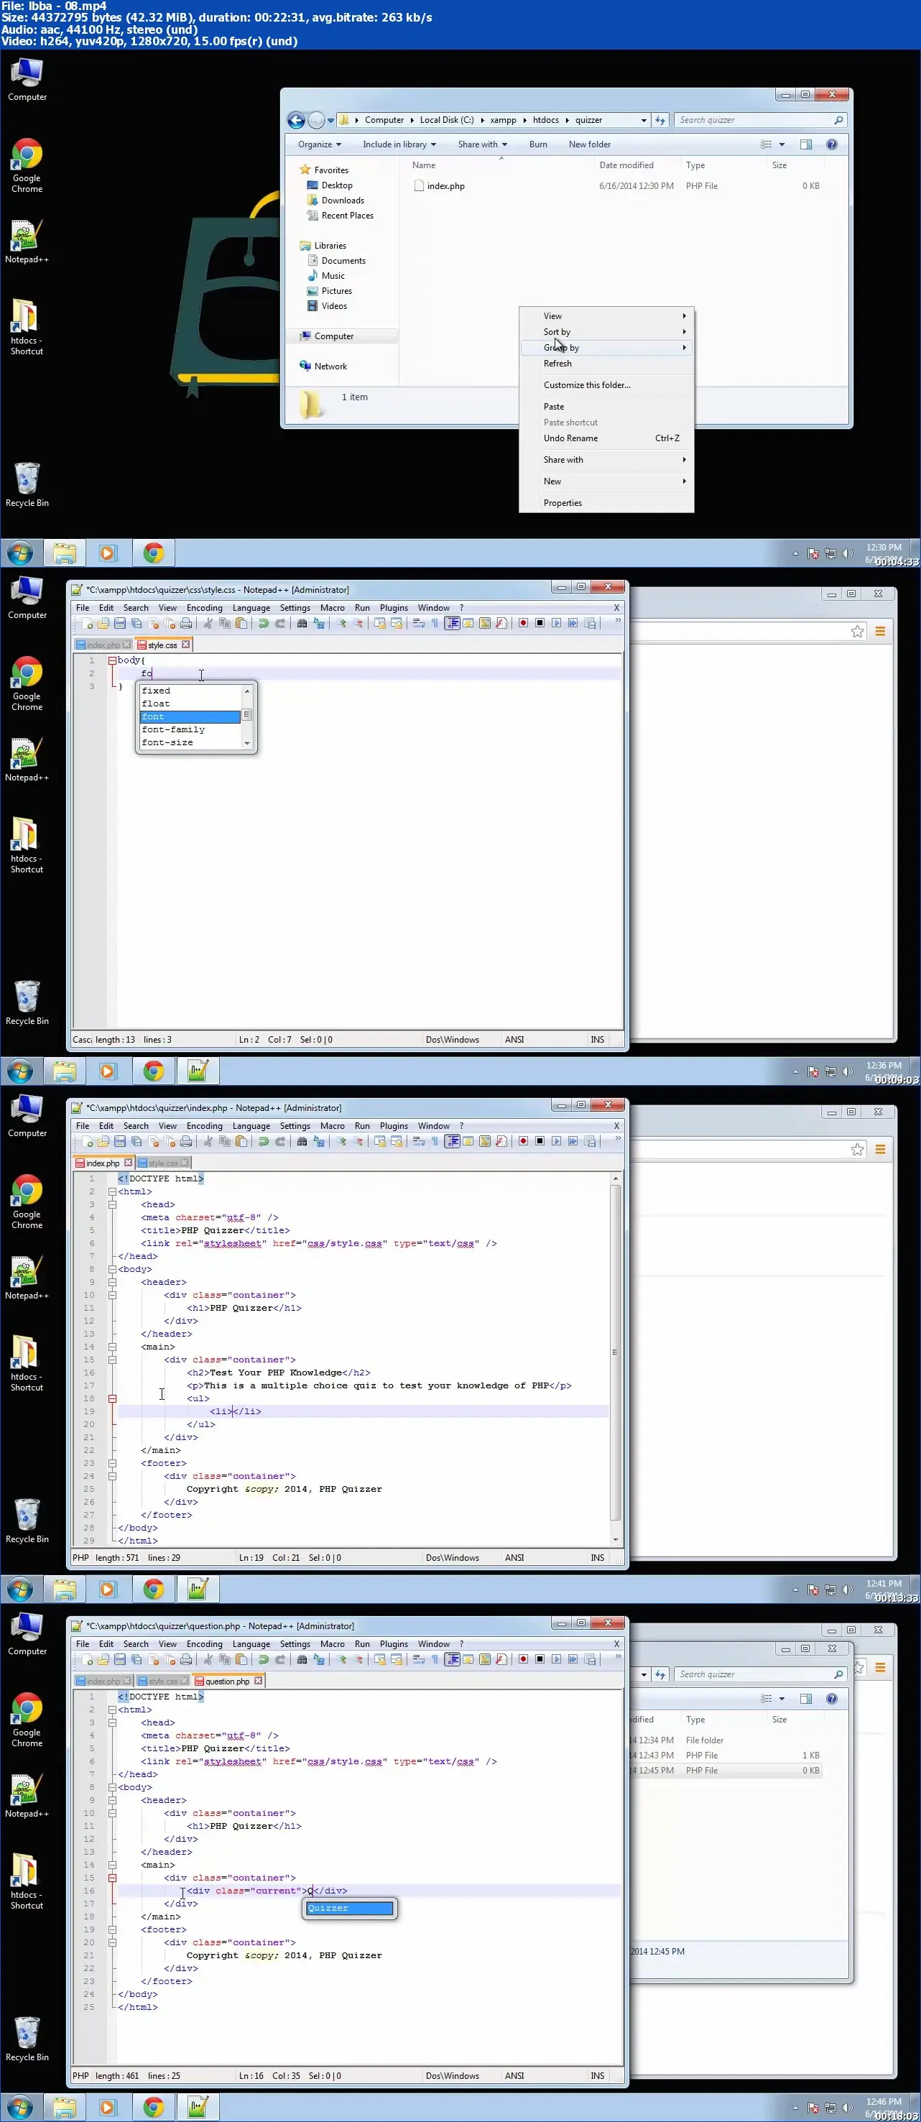Choose Sort by from the context menu
Viewport: 921px width, 2122px height.
(607, 332)
